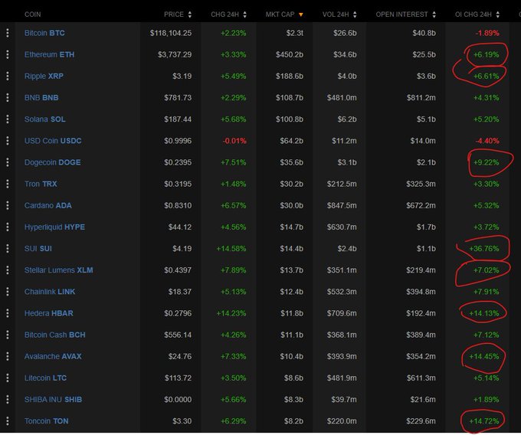Select Ethereum volume $34.6b
521x435 pixels.
coord(346,54)
